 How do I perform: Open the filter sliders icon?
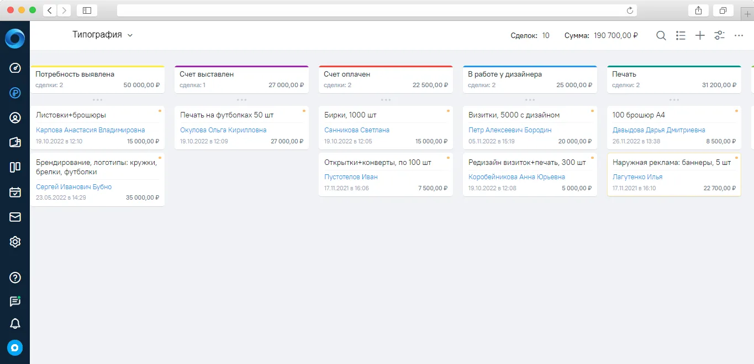719,35
